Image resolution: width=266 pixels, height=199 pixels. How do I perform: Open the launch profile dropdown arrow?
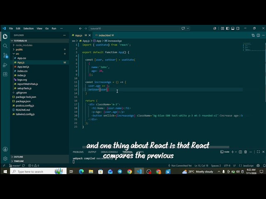236,152
